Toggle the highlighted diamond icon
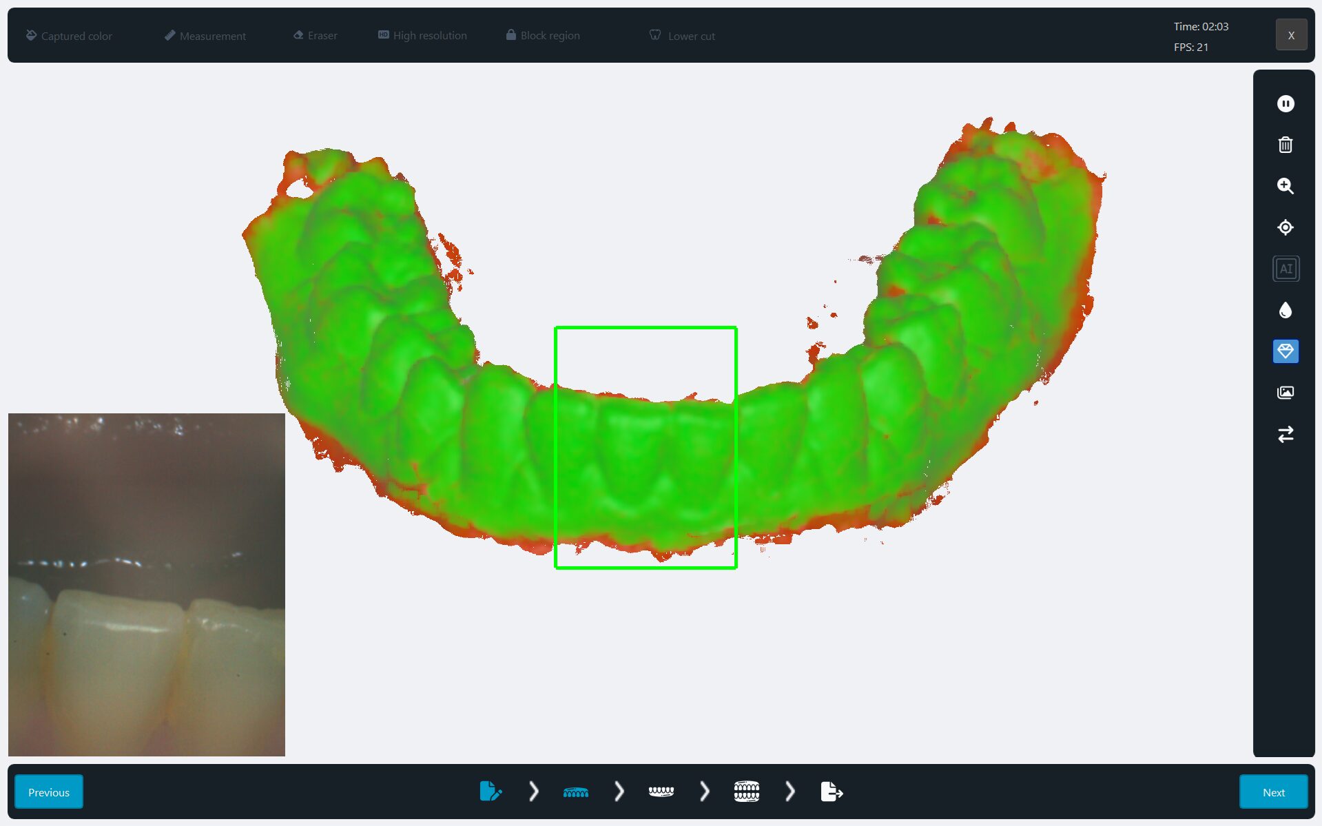Image resolution: width=1322 pixels, height=826 pixels. click(1285, 351)
